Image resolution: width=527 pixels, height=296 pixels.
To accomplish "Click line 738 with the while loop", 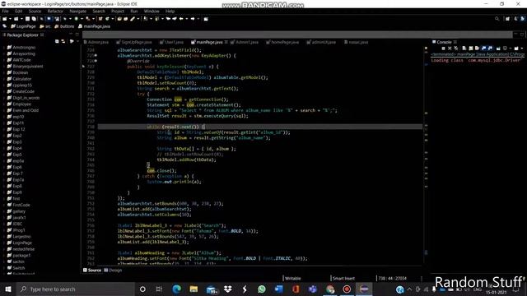I will (x=260, y=127).
